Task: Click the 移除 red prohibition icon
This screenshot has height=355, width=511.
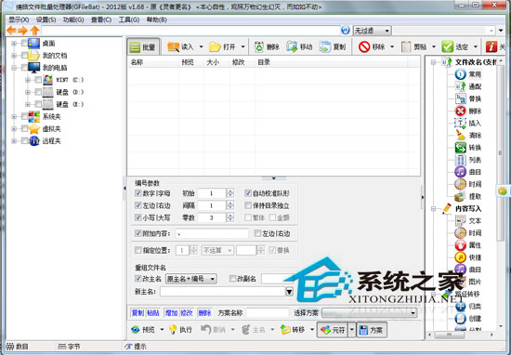Action: click(364, 47)
